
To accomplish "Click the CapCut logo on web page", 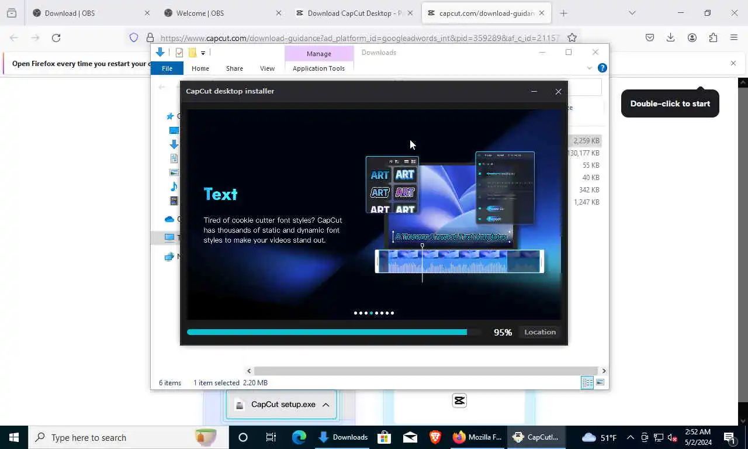I will (459, 400).
